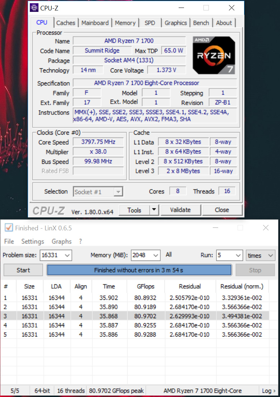Select the CPU tab in CPU-Z
The image size is (280, 397).
42,22
